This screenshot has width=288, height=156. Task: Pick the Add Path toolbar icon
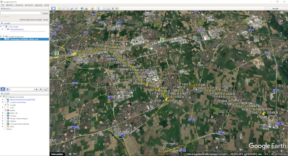point(68,8)
